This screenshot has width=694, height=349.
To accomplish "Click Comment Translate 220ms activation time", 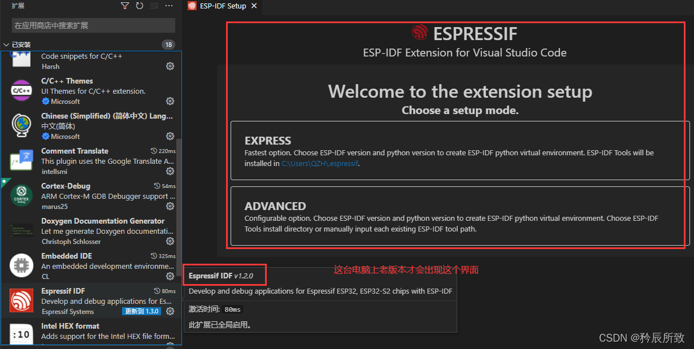I will tap(163, 151).
